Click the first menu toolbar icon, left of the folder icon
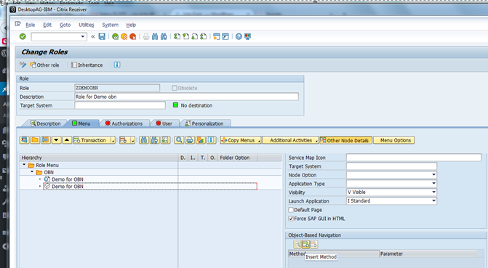 click(x=24, y=140)
